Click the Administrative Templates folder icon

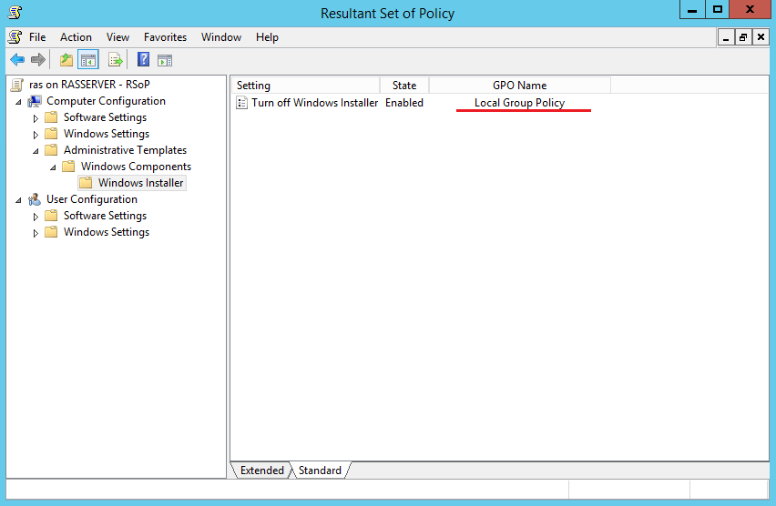pyautogui.click(x=52, y=150)
